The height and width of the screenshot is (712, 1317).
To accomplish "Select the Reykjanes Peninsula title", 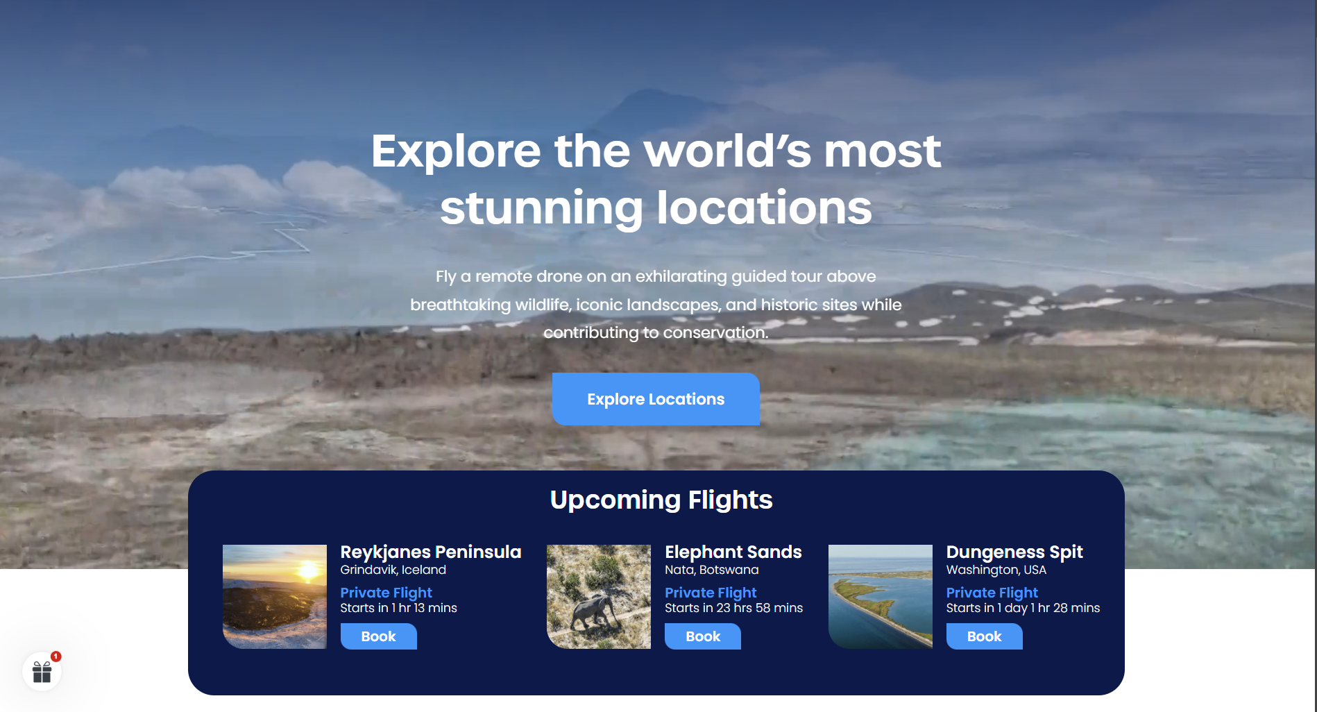I will [431, 552].
